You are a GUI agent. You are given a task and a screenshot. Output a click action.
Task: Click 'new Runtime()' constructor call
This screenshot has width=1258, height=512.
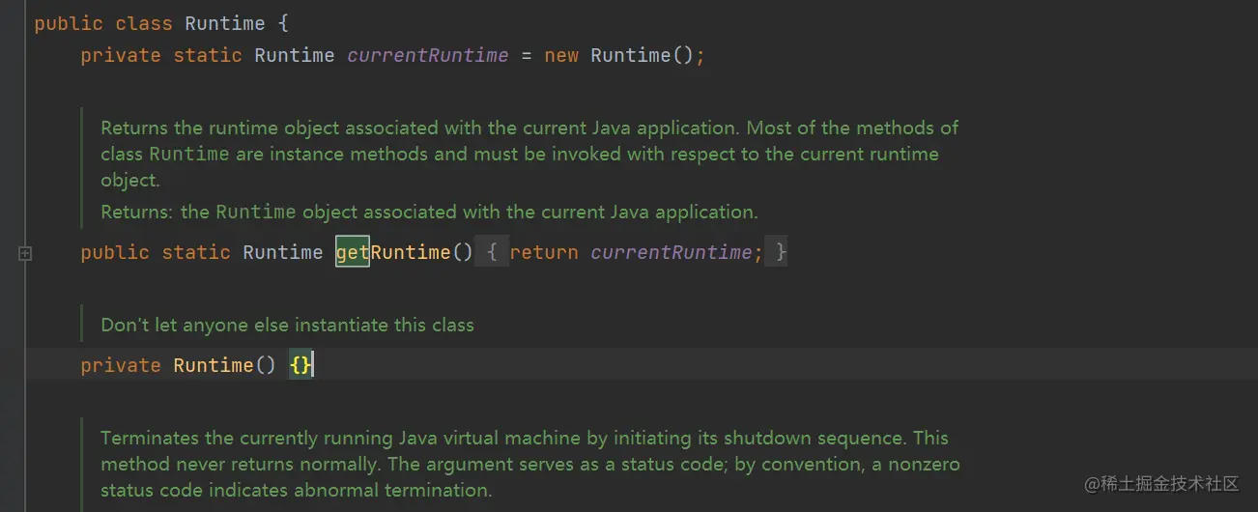619,55
